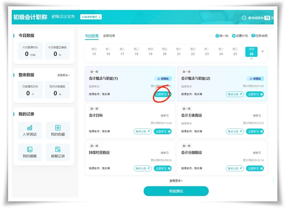Expand 查看更多 in 整体数据 panel

[x=63, y=75]
